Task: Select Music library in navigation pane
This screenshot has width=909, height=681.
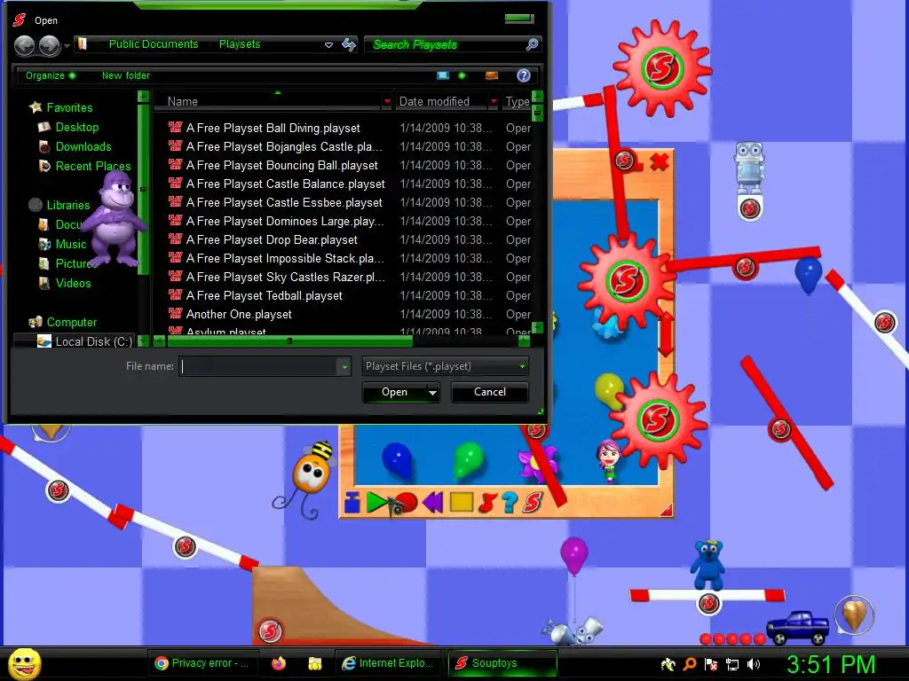Action: click(x=71, y=244)
